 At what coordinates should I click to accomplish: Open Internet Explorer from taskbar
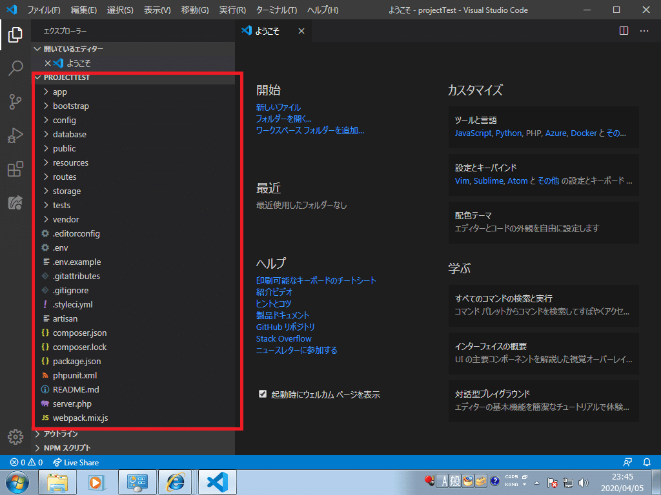click(x=176, y=482)
